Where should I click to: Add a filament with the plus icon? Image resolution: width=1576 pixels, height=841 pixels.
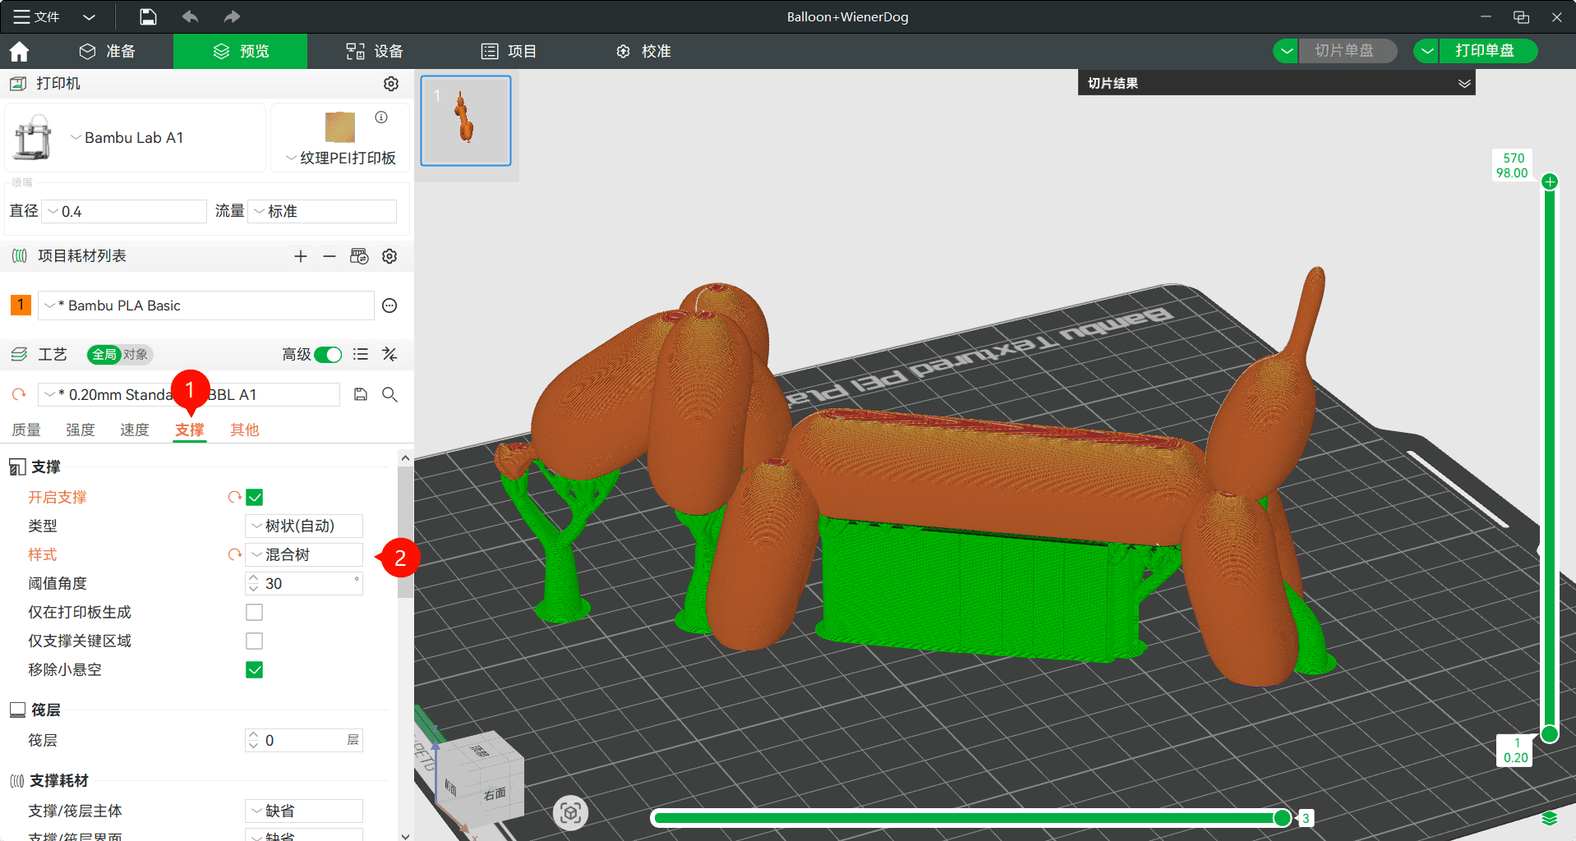(301, 256)
